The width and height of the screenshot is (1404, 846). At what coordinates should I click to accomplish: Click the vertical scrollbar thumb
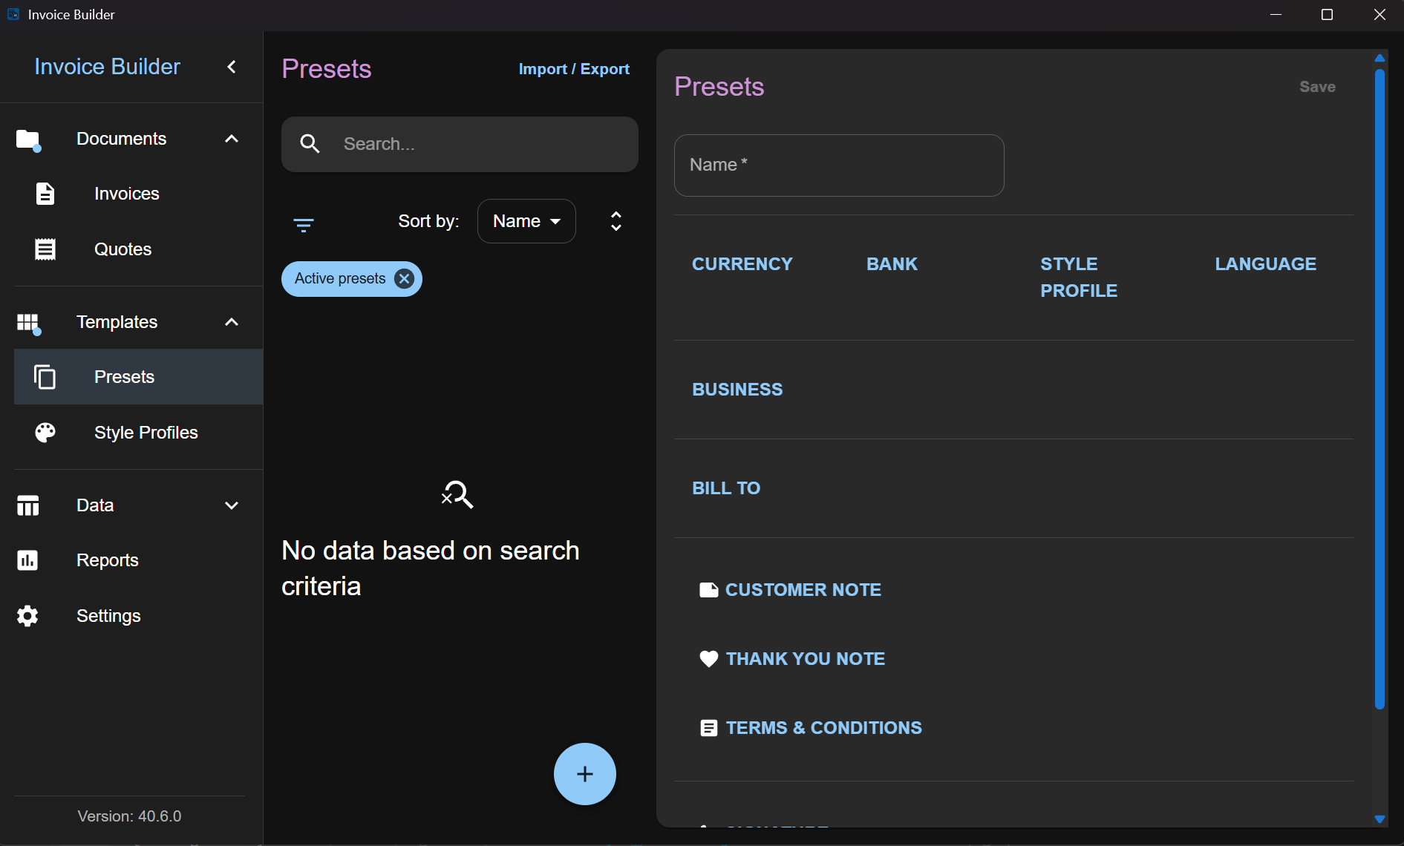(x=1379, y=389)
